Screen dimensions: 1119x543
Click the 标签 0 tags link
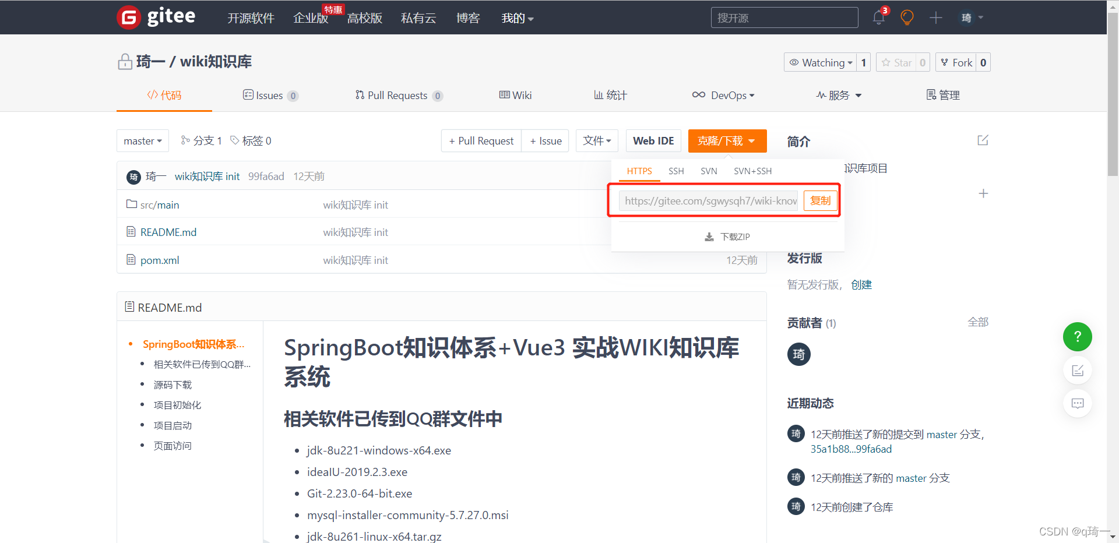click(x=251, y=140)
